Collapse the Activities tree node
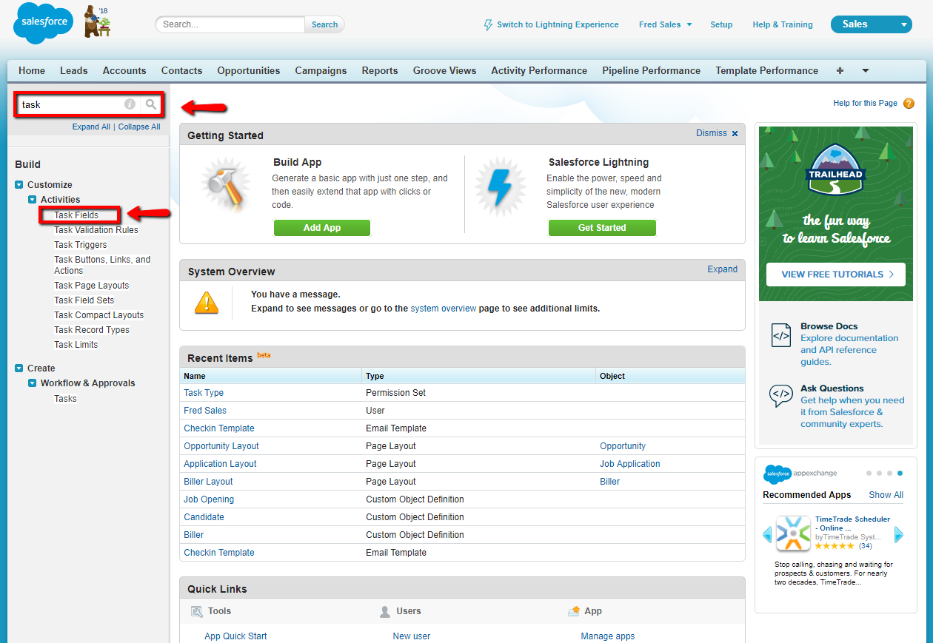The image size is (933, 643). pyautogui.click(x=33, y=200)
